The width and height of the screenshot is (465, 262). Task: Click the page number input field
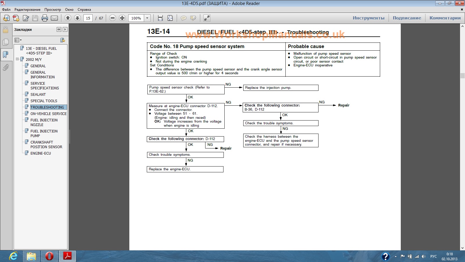tap(88, 18)
